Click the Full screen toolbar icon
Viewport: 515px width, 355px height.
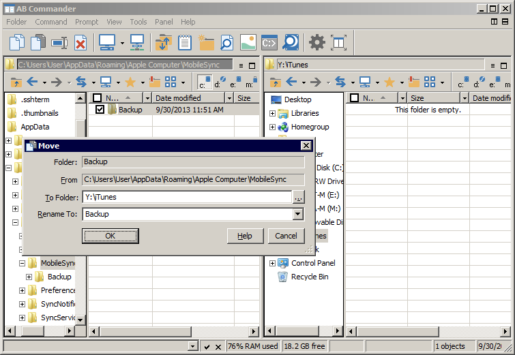tap(338, 42)
